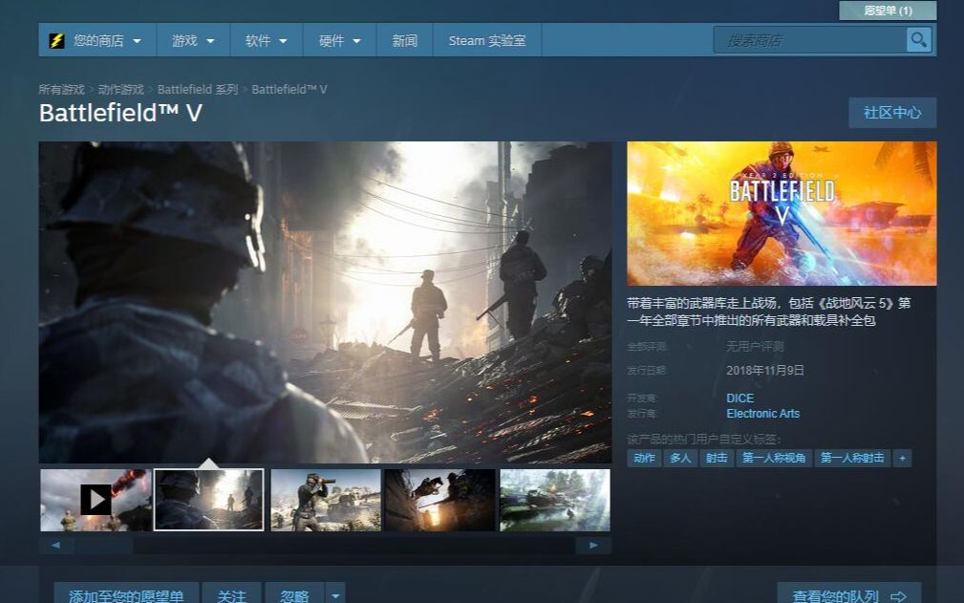Click the search magnifier icon
This screenshot has height=603, width=964.
(918, 40)
